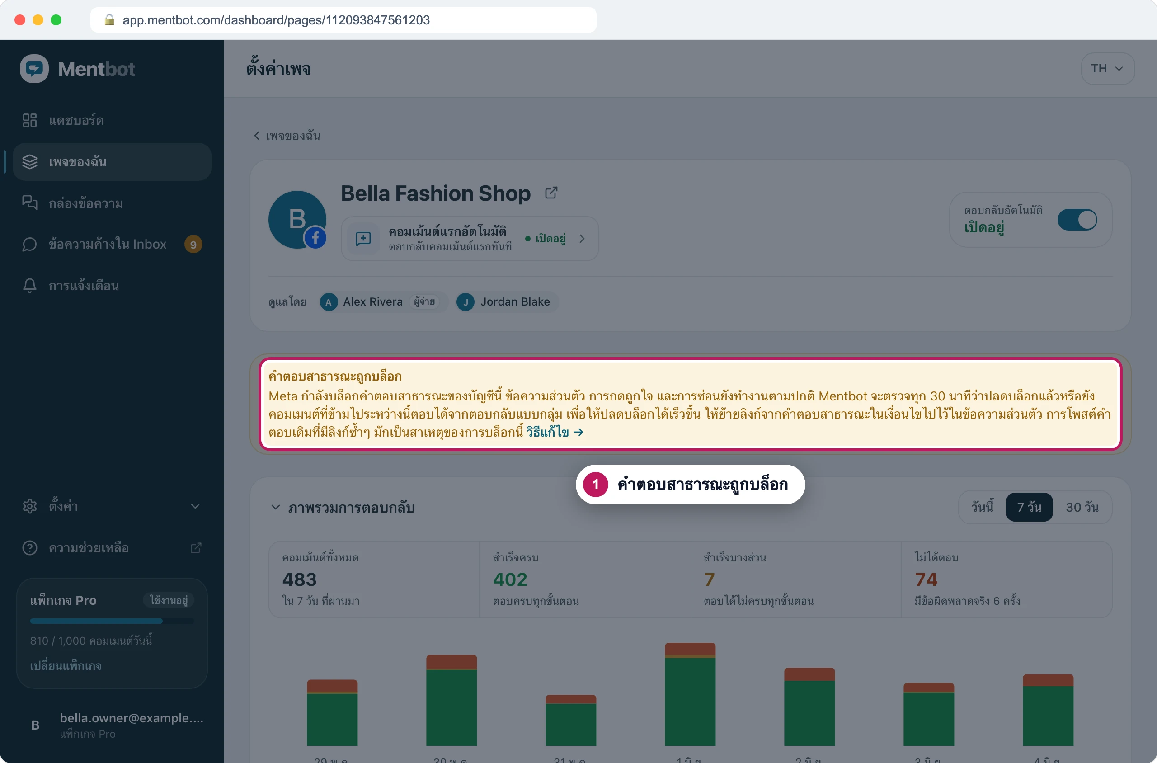Screen dimensions: 1157x763
Task: Click the dashboard grid icon in sidebar
Action: tap(30, 120)
